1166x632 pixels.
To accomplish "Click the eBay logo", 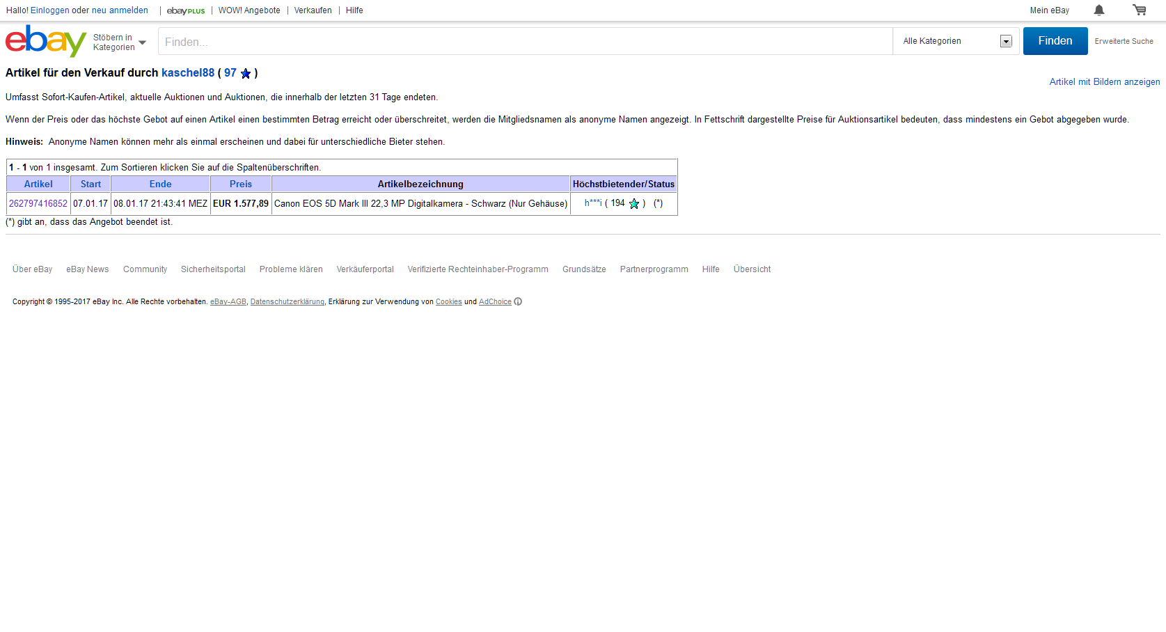I will point(45,42).
